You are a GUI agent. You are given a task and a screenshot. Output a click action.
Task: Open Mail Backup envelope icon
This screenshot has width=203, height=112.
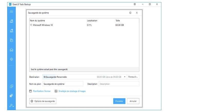click(11, 50)
